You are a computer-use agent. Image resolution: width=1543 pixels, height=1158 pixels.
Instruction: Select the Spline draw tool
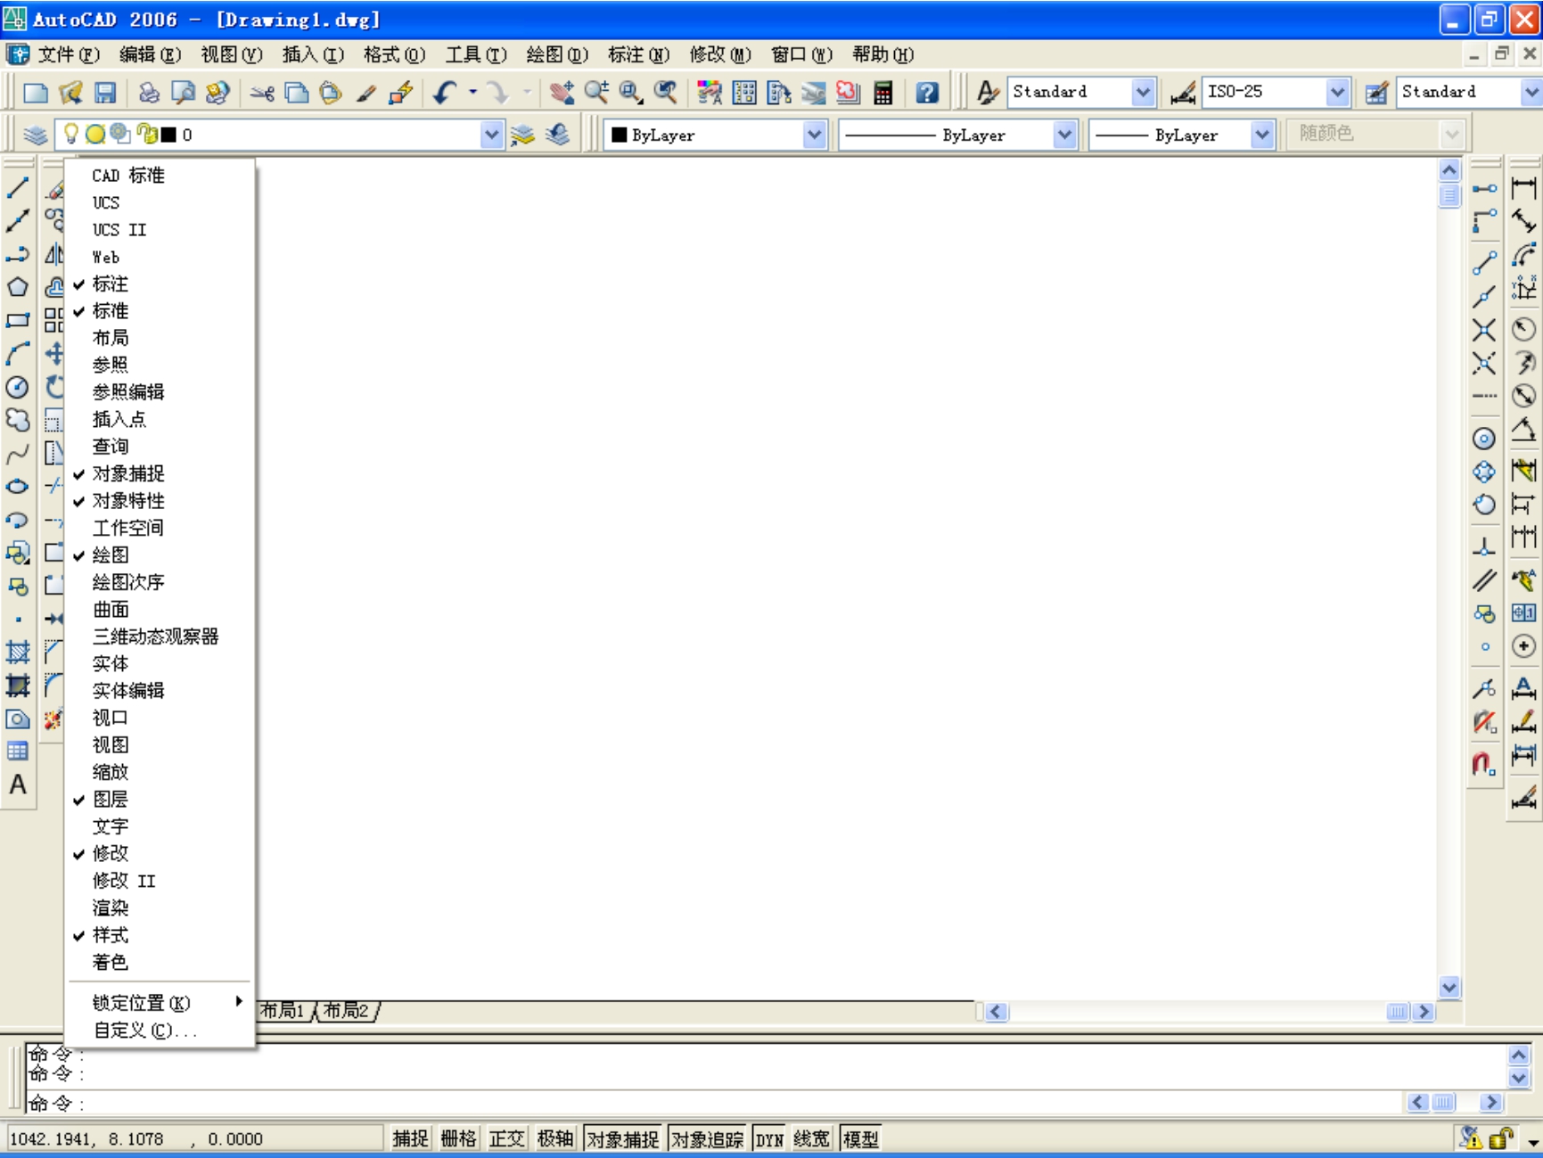[x=18, y=454]
